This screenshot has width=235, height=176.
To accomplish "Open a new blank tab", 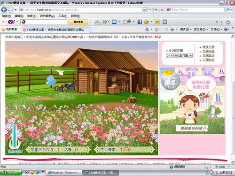I will coord(94,30).
